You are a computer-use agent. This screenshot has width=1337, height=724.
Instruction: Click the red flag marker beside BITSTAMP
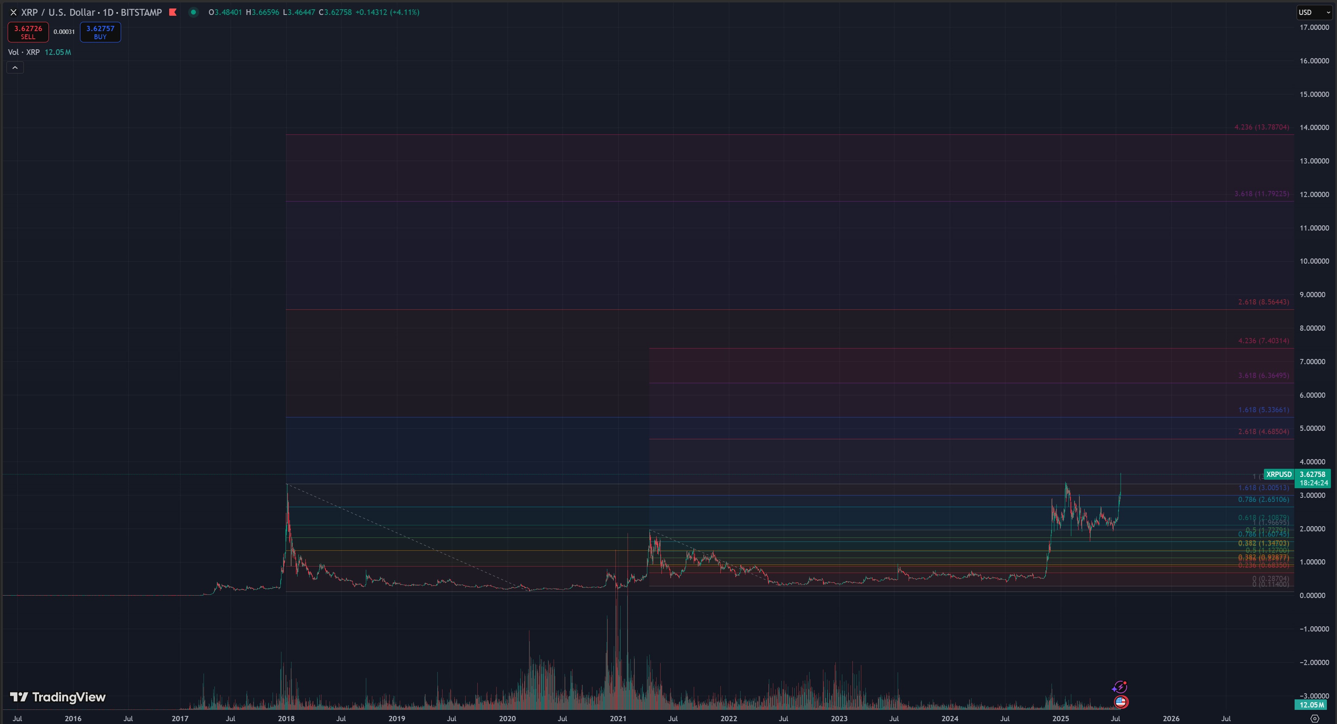[x=173, y=12]
